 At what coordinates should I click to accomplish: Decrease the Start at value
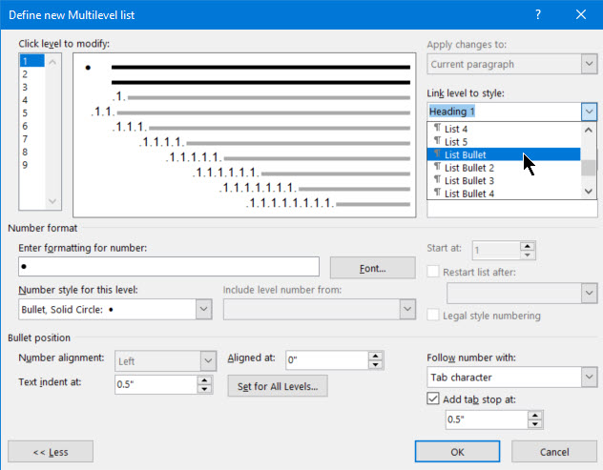pyautogui.click(x=528, y=255)
